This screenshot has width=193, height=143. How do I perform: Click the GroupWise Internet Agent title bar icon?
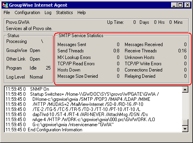[x=5, y=5]
